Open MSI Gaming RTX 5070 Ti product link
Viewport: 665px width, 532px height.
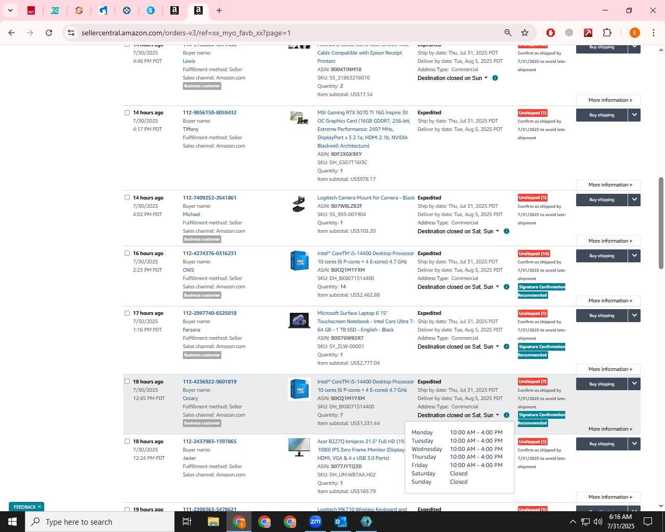pyautogui.click(x=364, y=129)
